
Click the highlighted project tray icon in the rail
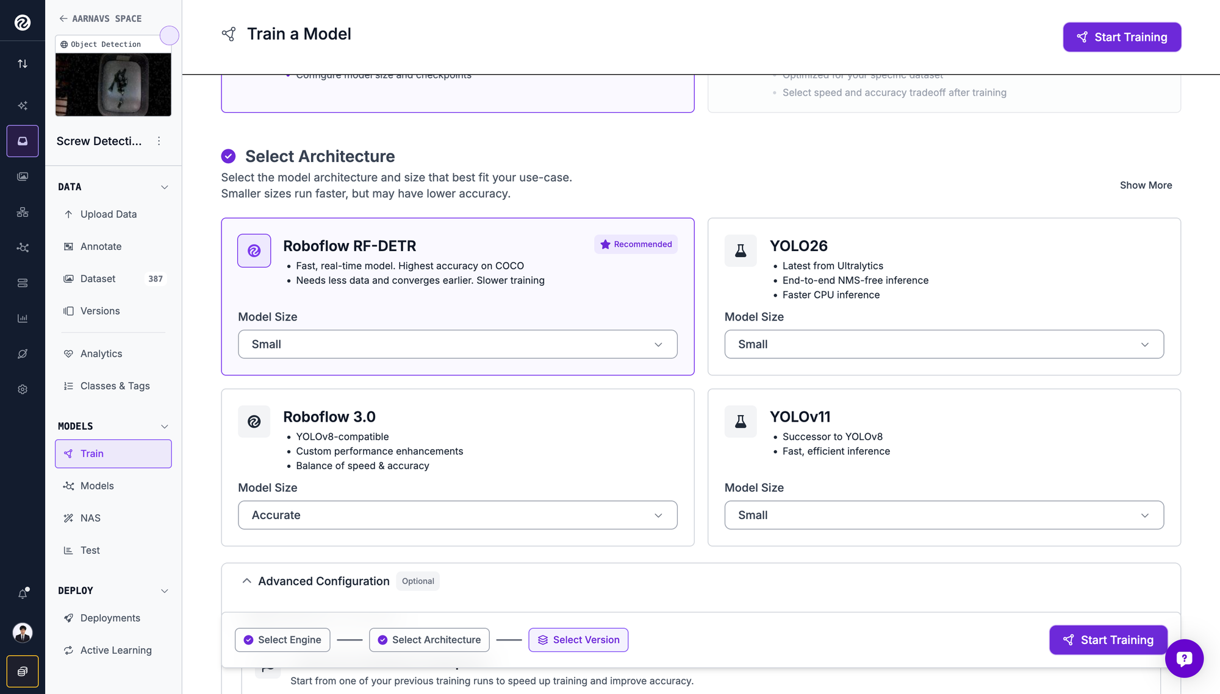pyautogui.click(x=23, y=141)
